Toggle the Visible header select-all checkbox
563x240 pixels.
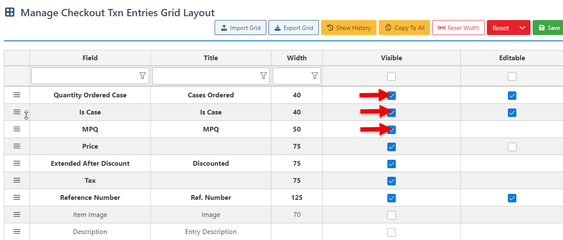tap(392, 76)
